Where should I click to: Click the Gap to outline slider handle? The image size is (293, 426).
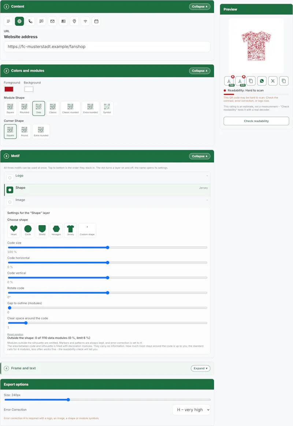pos(10,308)
